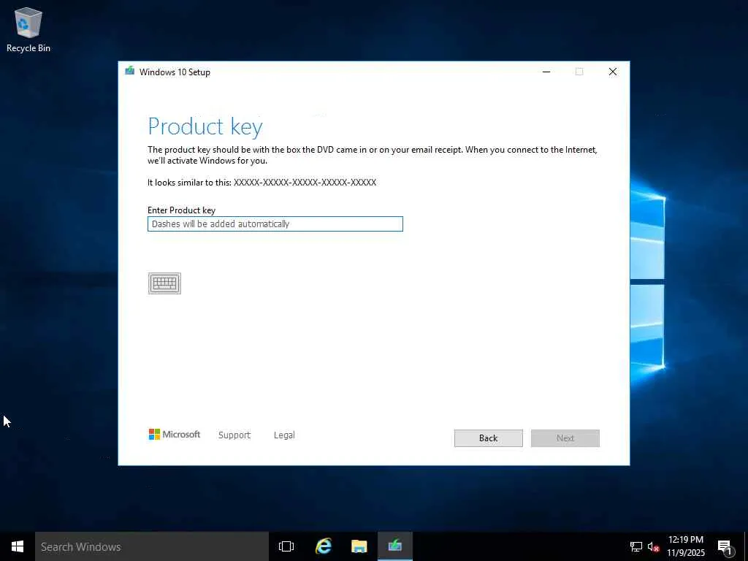
Task: Go to previous step with Back button
Action: point(488,438)
